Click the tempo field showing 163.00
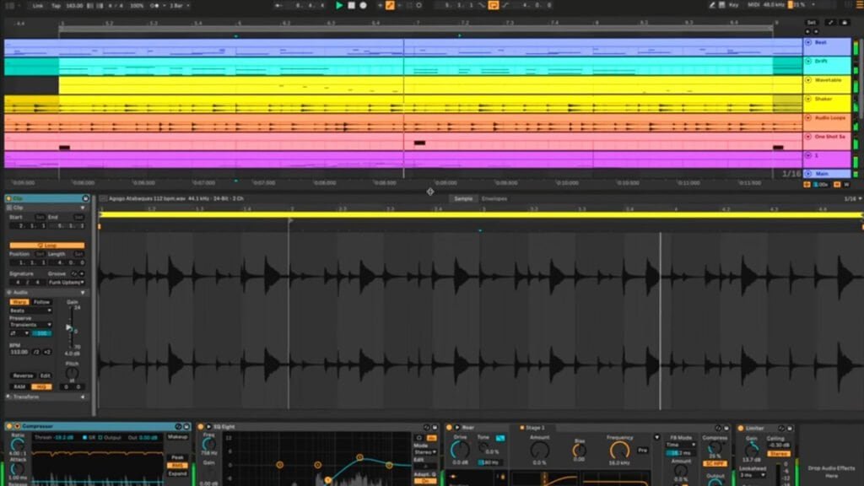864x486 pixels. 73,6
